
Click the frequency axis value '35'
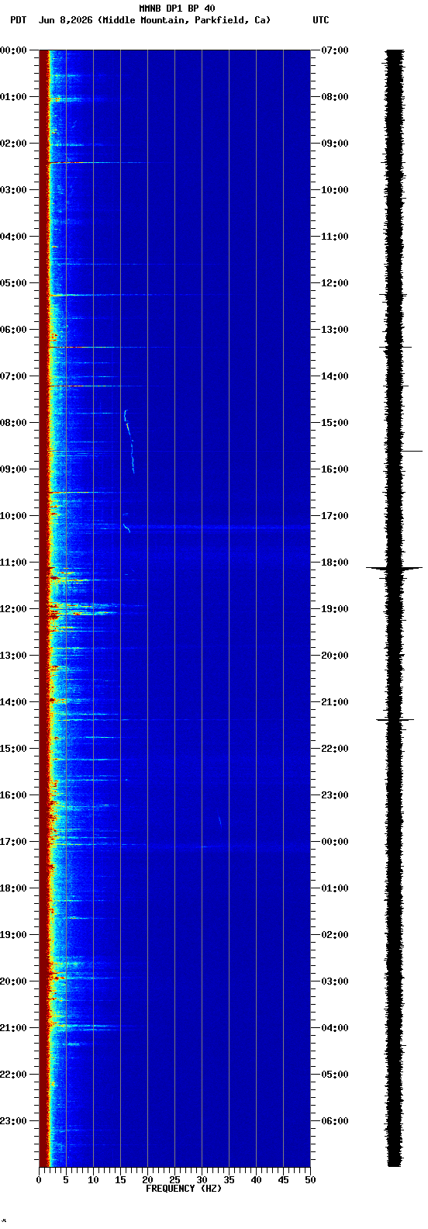click(229, 1180)
